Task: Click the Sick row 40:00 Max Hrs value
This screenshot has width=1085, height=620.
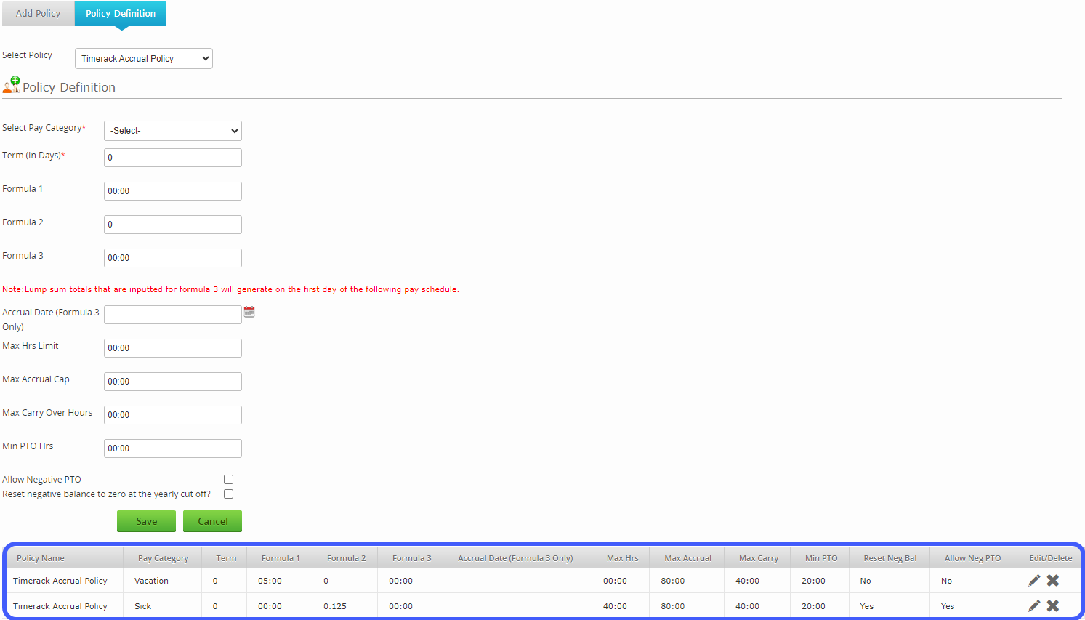Action: (x=615, y=606)
